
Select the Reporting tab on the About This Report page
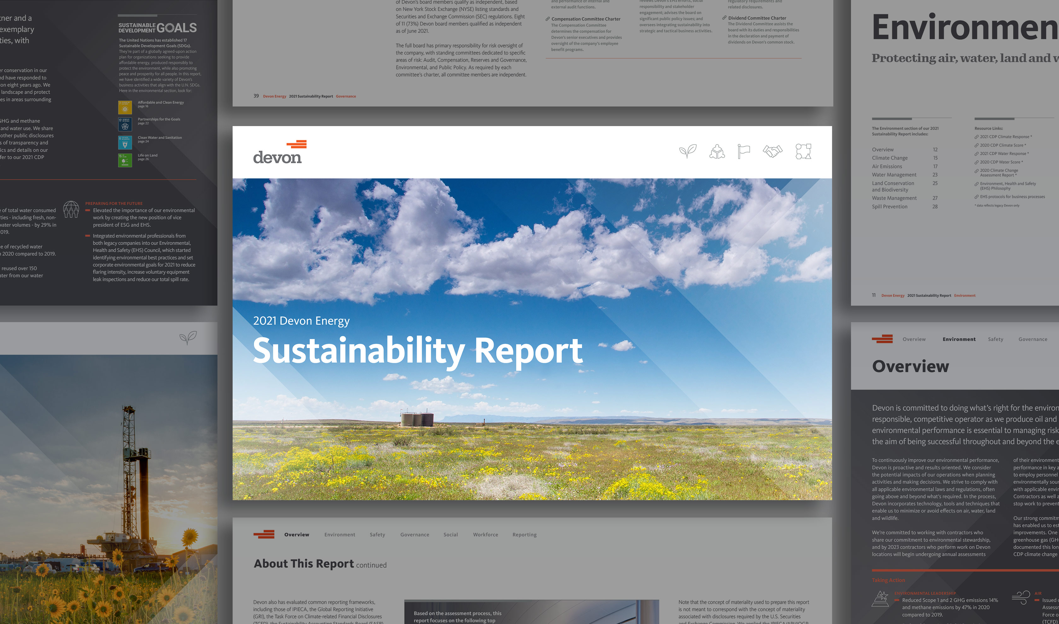[524, 534]
